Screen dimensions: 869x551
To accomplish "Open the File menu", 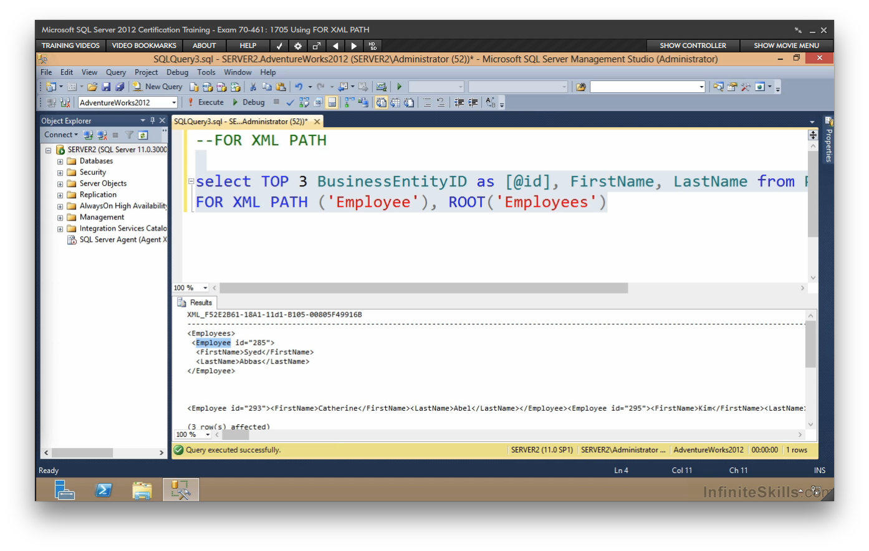I will click(x=46, y=72).
